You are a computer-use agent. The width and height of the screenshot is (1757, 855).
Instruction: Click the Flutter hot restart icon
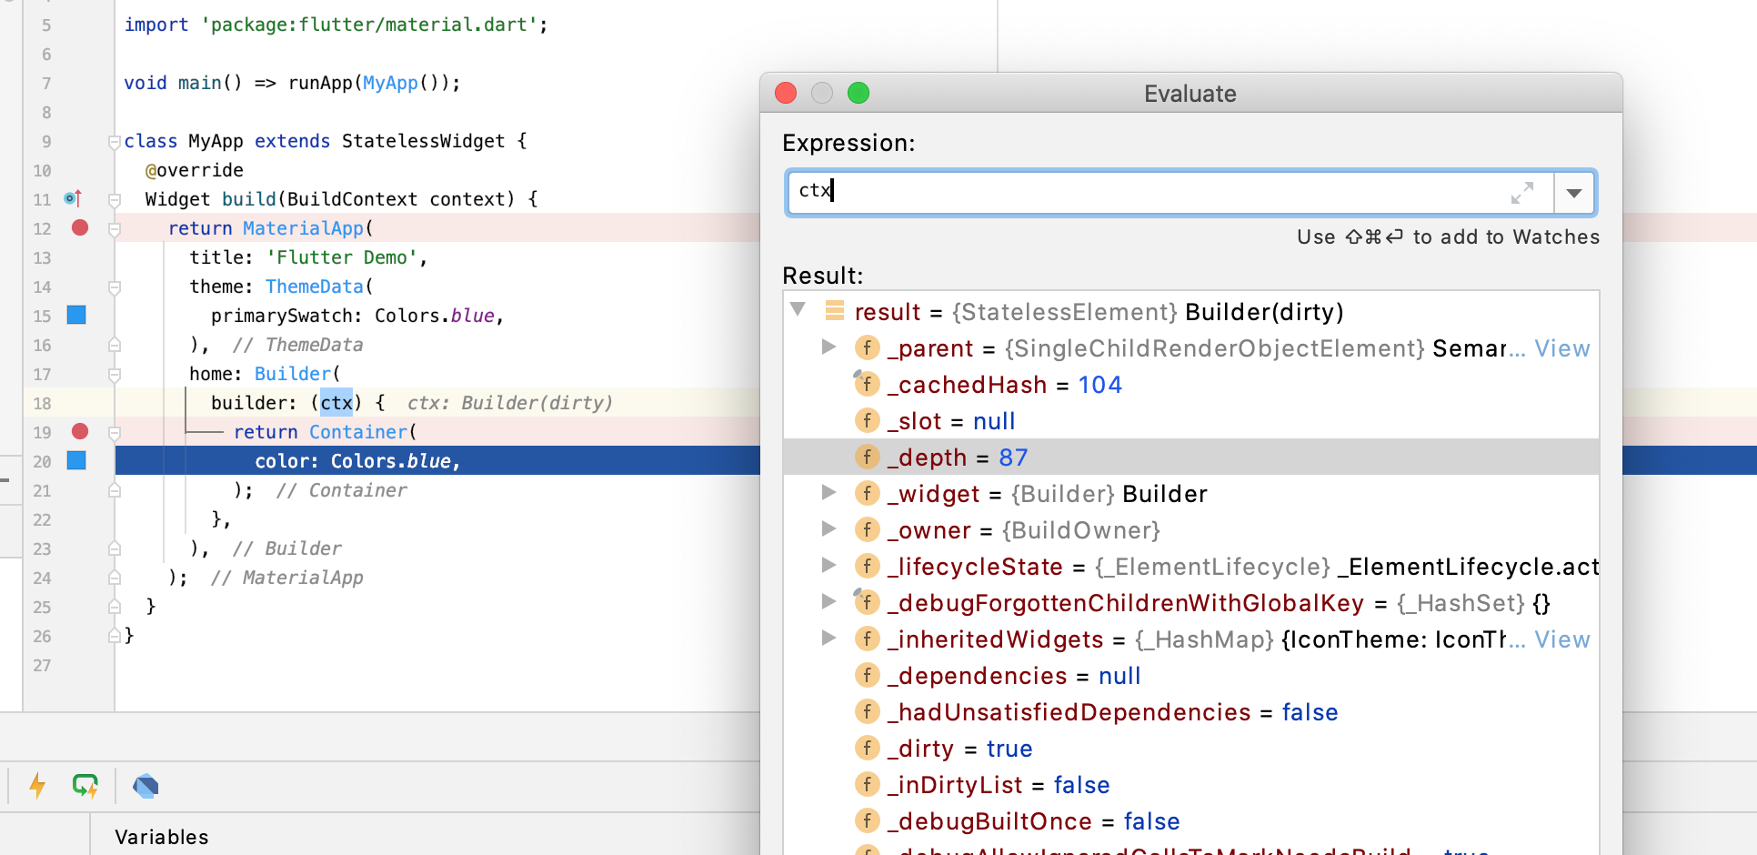click(x=85, y=786)
